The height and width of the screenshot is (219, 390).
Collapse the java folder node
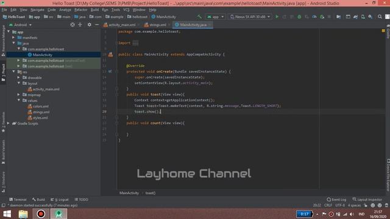pyautogui.click(x=13, y=43)
